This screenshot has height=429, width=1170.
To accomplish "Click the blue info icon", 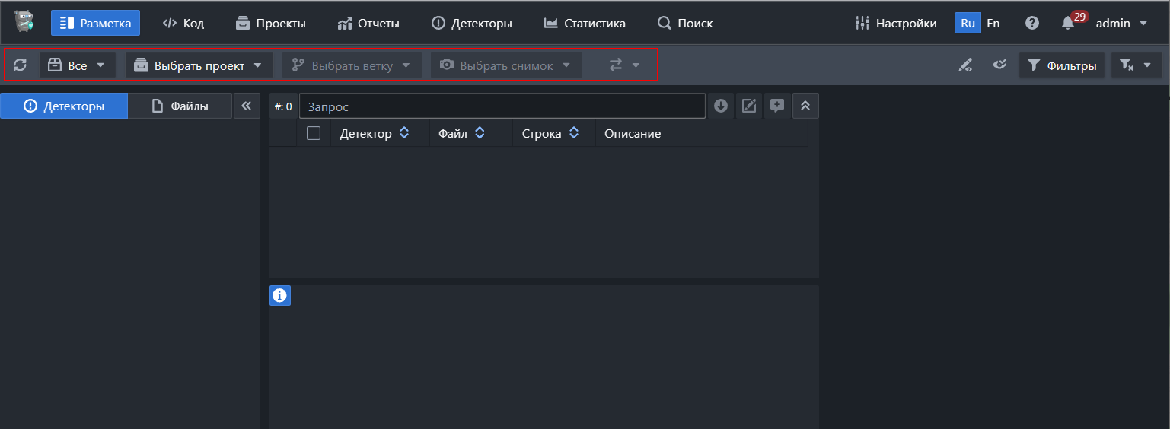I will (x=280, y=295).
